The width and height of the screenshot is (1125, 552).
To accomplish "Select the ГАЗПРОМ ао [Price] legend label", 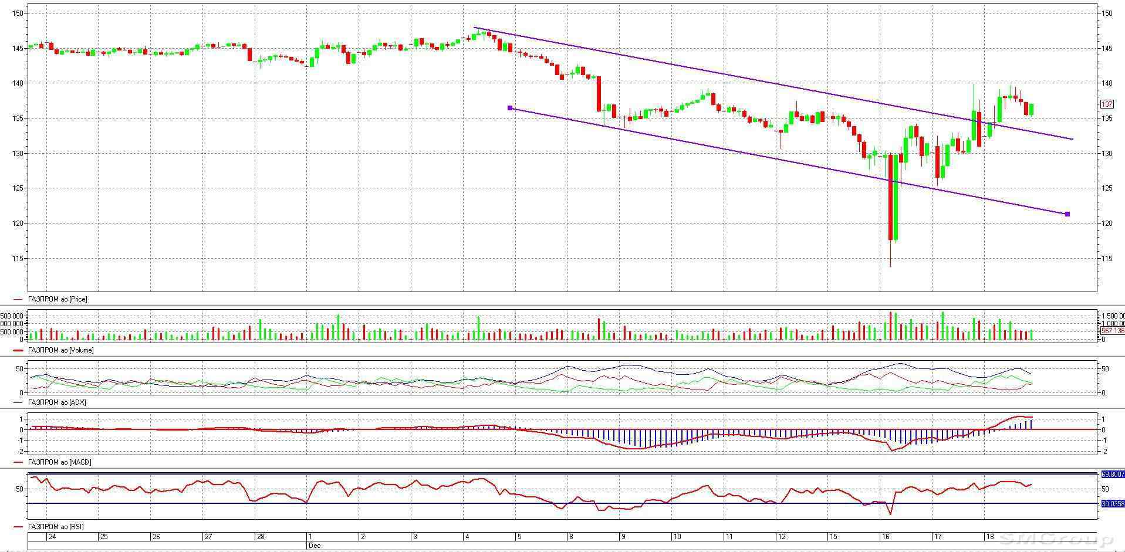I will (58, 299).
